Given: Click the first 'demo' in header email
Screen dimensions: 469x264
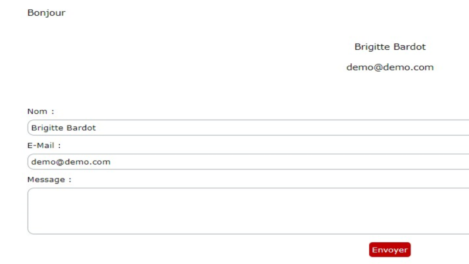Looking at the screenshot, I should 360,67.
